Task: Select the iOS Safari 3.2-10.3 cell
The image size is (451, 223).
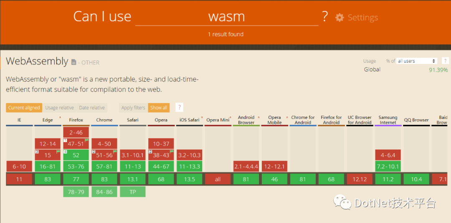Action: (190, 155)
